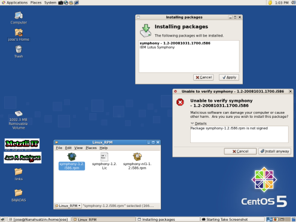Switch to Linux_RPM taskbar entry
This screenshot has width=296, height=222.
103,220
